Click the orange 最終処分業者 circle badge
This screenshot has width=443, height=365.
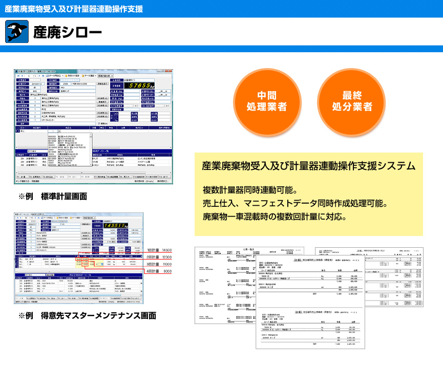(351, 102)
